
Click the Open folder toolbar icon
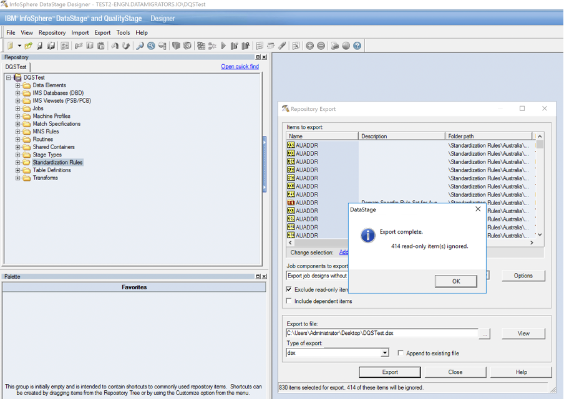coord(29,46)
